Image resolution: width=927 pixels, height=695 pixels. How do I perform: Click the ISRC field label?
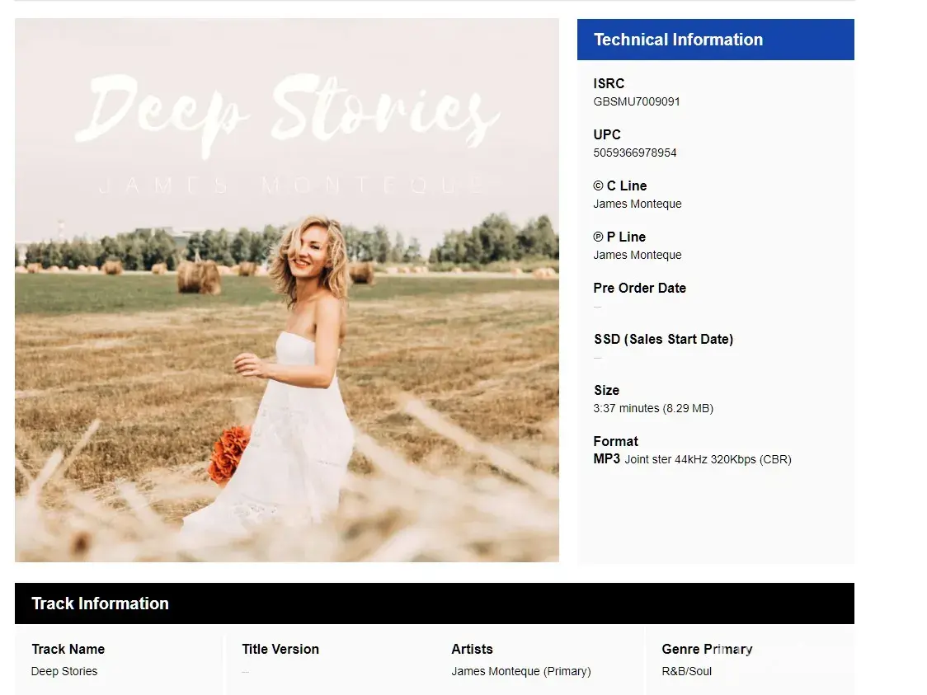click(x=609, y=83)
